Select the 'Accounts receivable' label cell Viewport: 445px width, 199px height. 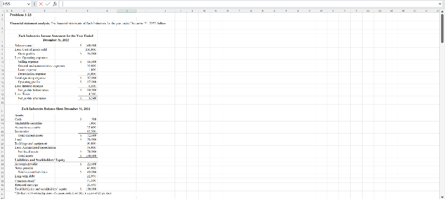pos(27,127)
